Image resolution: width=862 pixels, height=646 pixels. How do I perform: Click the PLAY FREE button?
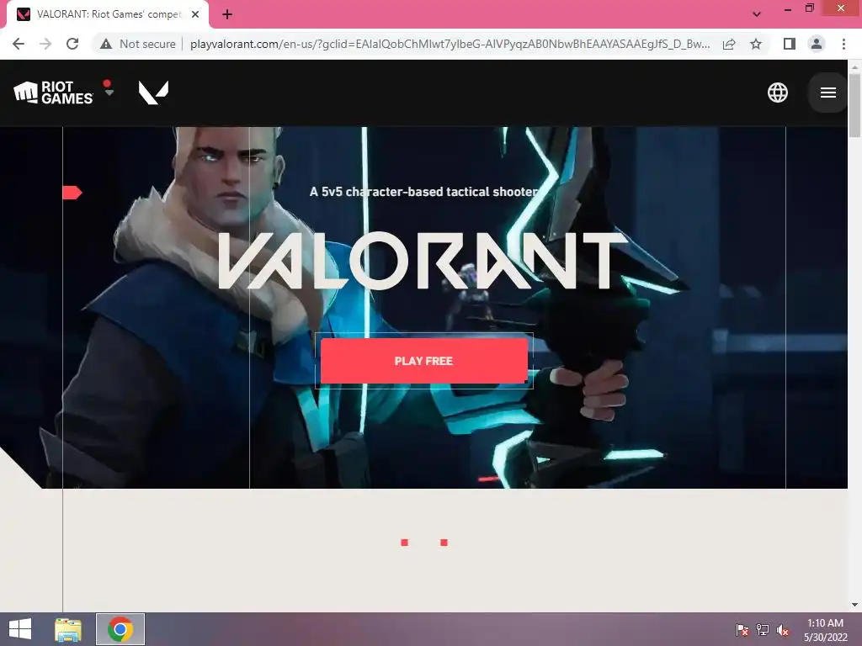[x=424, y=361]
